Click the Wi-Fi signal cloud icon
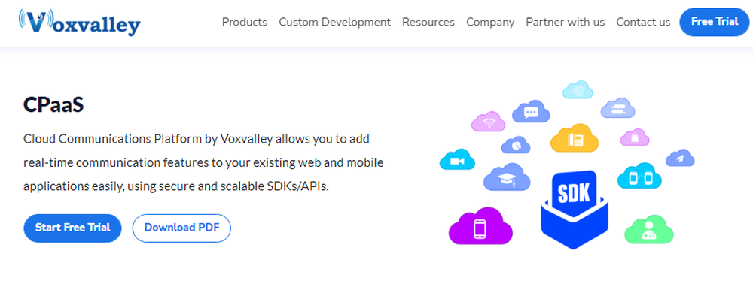This screenshot has width=753, height=296. [489, 122]
